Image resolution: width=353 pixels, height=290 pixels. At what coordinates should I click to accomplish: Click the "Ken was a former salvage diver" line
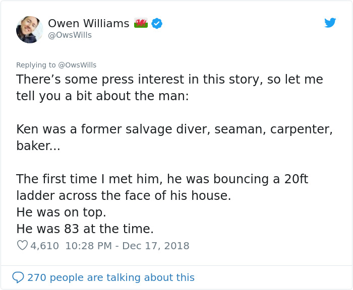174,129
